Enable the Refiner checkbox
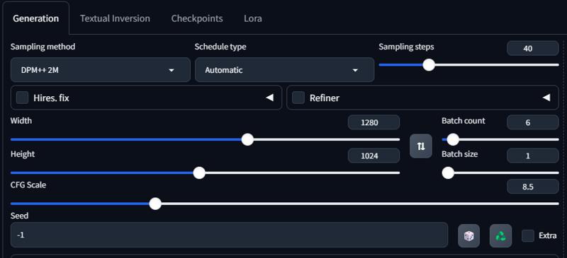Image resolution: width=567 pixels, height=258 pixels. pos(298,98)
